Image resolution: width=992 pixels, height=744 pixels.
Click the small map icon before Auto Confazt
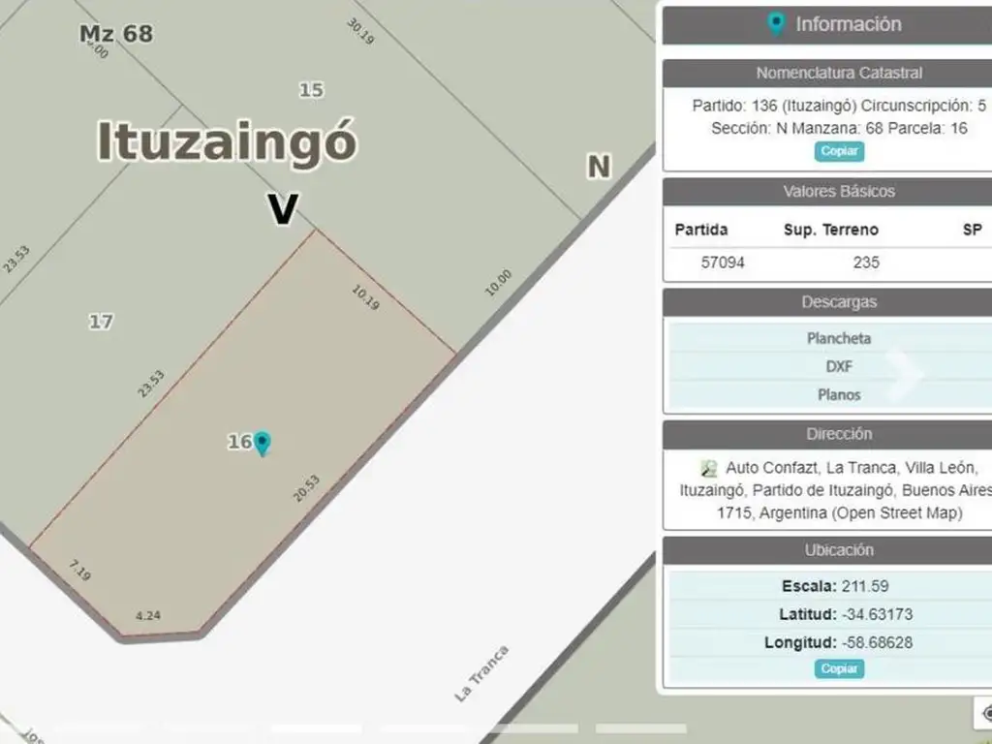[x=709, y=469]
